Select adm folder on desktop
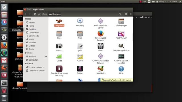 [x=20, y=14]
